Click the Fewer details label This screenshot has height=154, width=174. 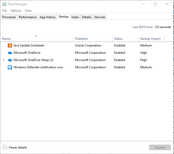(x=18, y=148)
